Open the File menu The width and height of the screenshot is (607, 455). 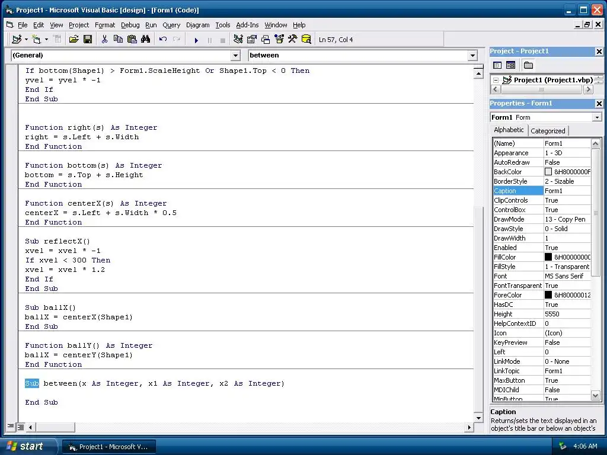[23, 25]
